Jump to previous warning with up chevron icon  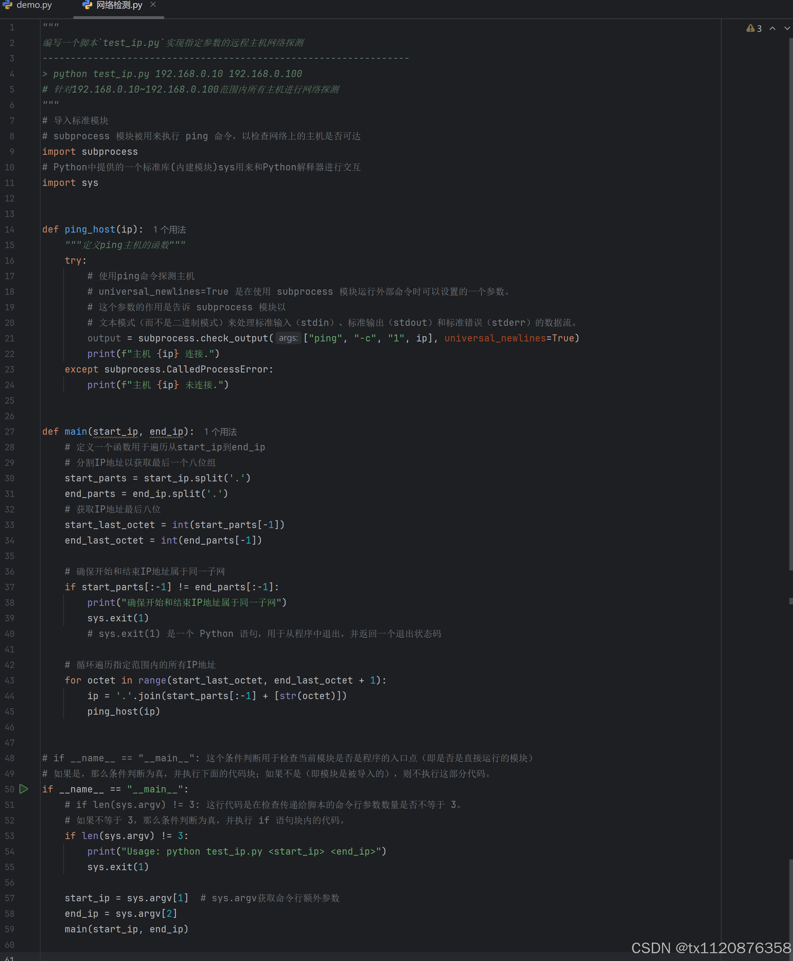click(772, 28)
